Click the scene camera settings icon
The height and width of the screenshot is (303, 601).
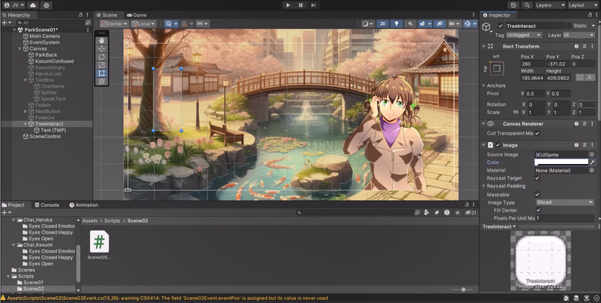pos(453,23)
